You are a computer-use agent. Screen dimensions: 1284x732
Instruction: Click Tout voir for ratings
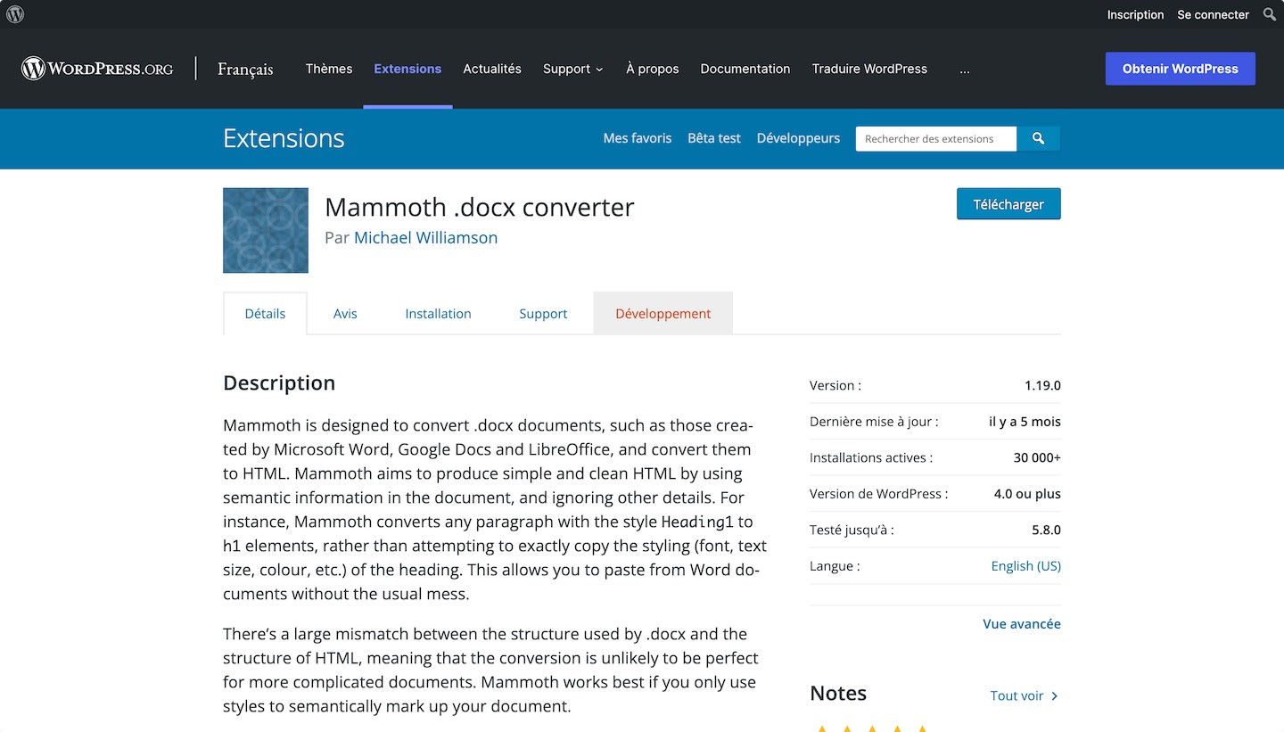(1024, 695)
